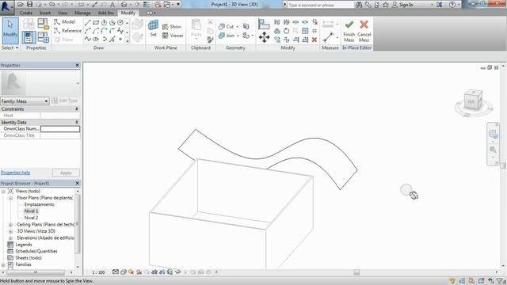The image size is (507, 285).
Task: Select Sheets (todo) in Project Browser
Action: pos(29,258)
